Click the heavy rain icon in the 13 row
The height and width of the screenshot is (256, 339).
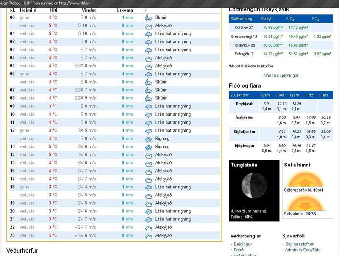[149, 147]
